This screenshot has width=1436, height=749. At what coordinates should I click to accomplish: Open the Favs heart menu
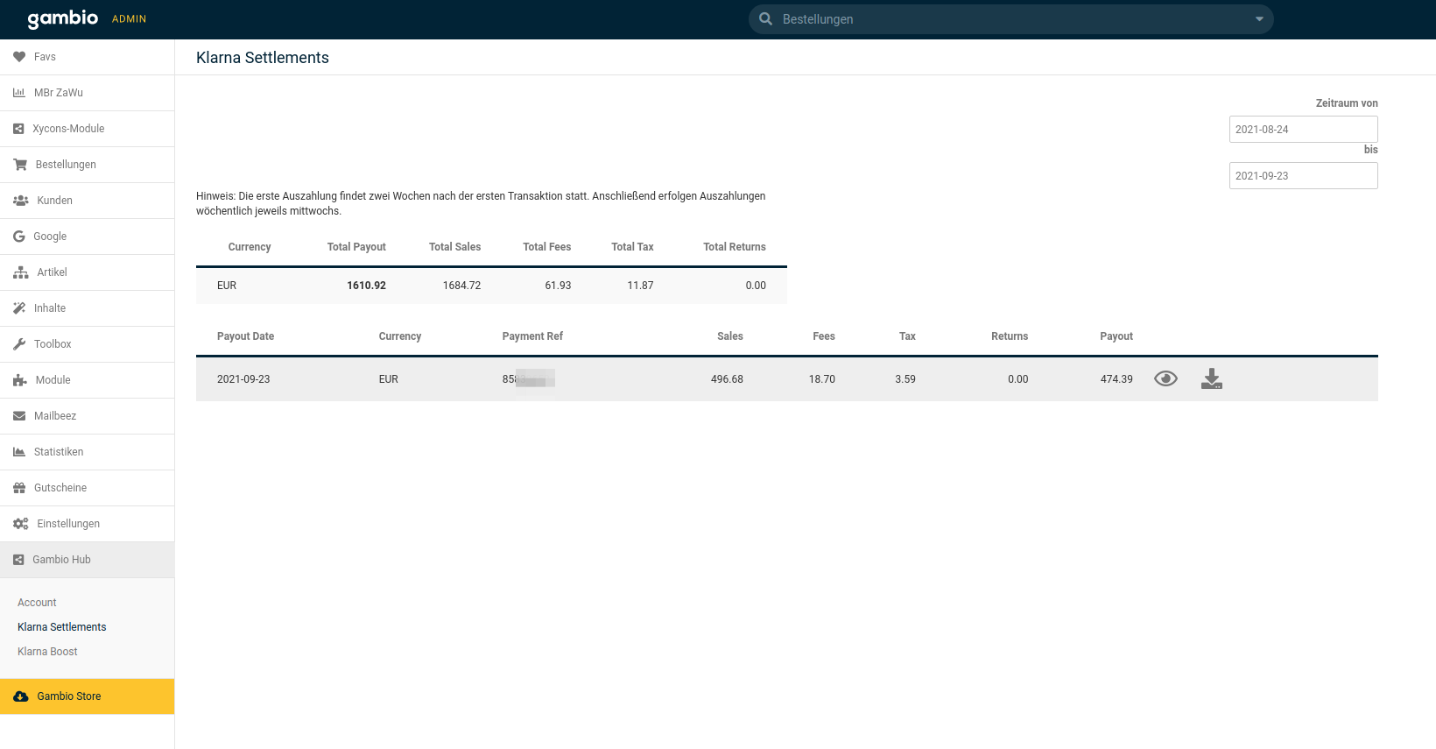pyautogui.click(x=19, y=57)
